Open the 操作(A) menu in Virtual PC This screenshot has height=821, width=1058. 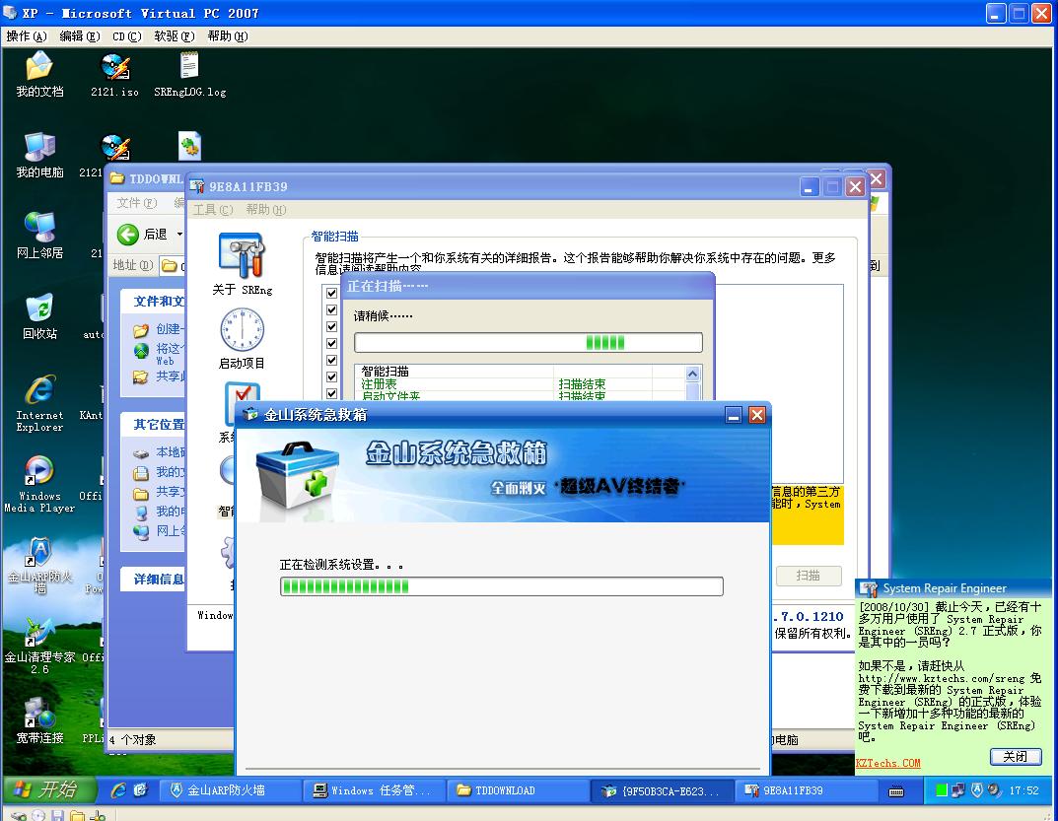27,36
